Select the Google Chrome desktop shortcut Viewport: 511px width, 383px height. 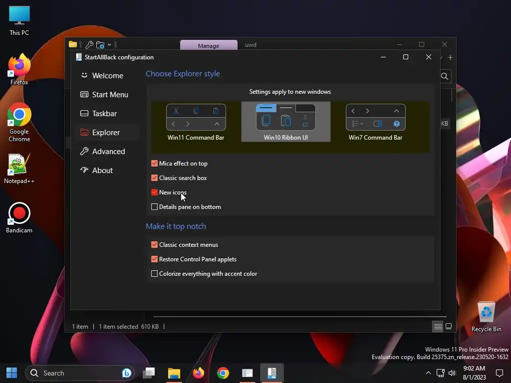19,122
